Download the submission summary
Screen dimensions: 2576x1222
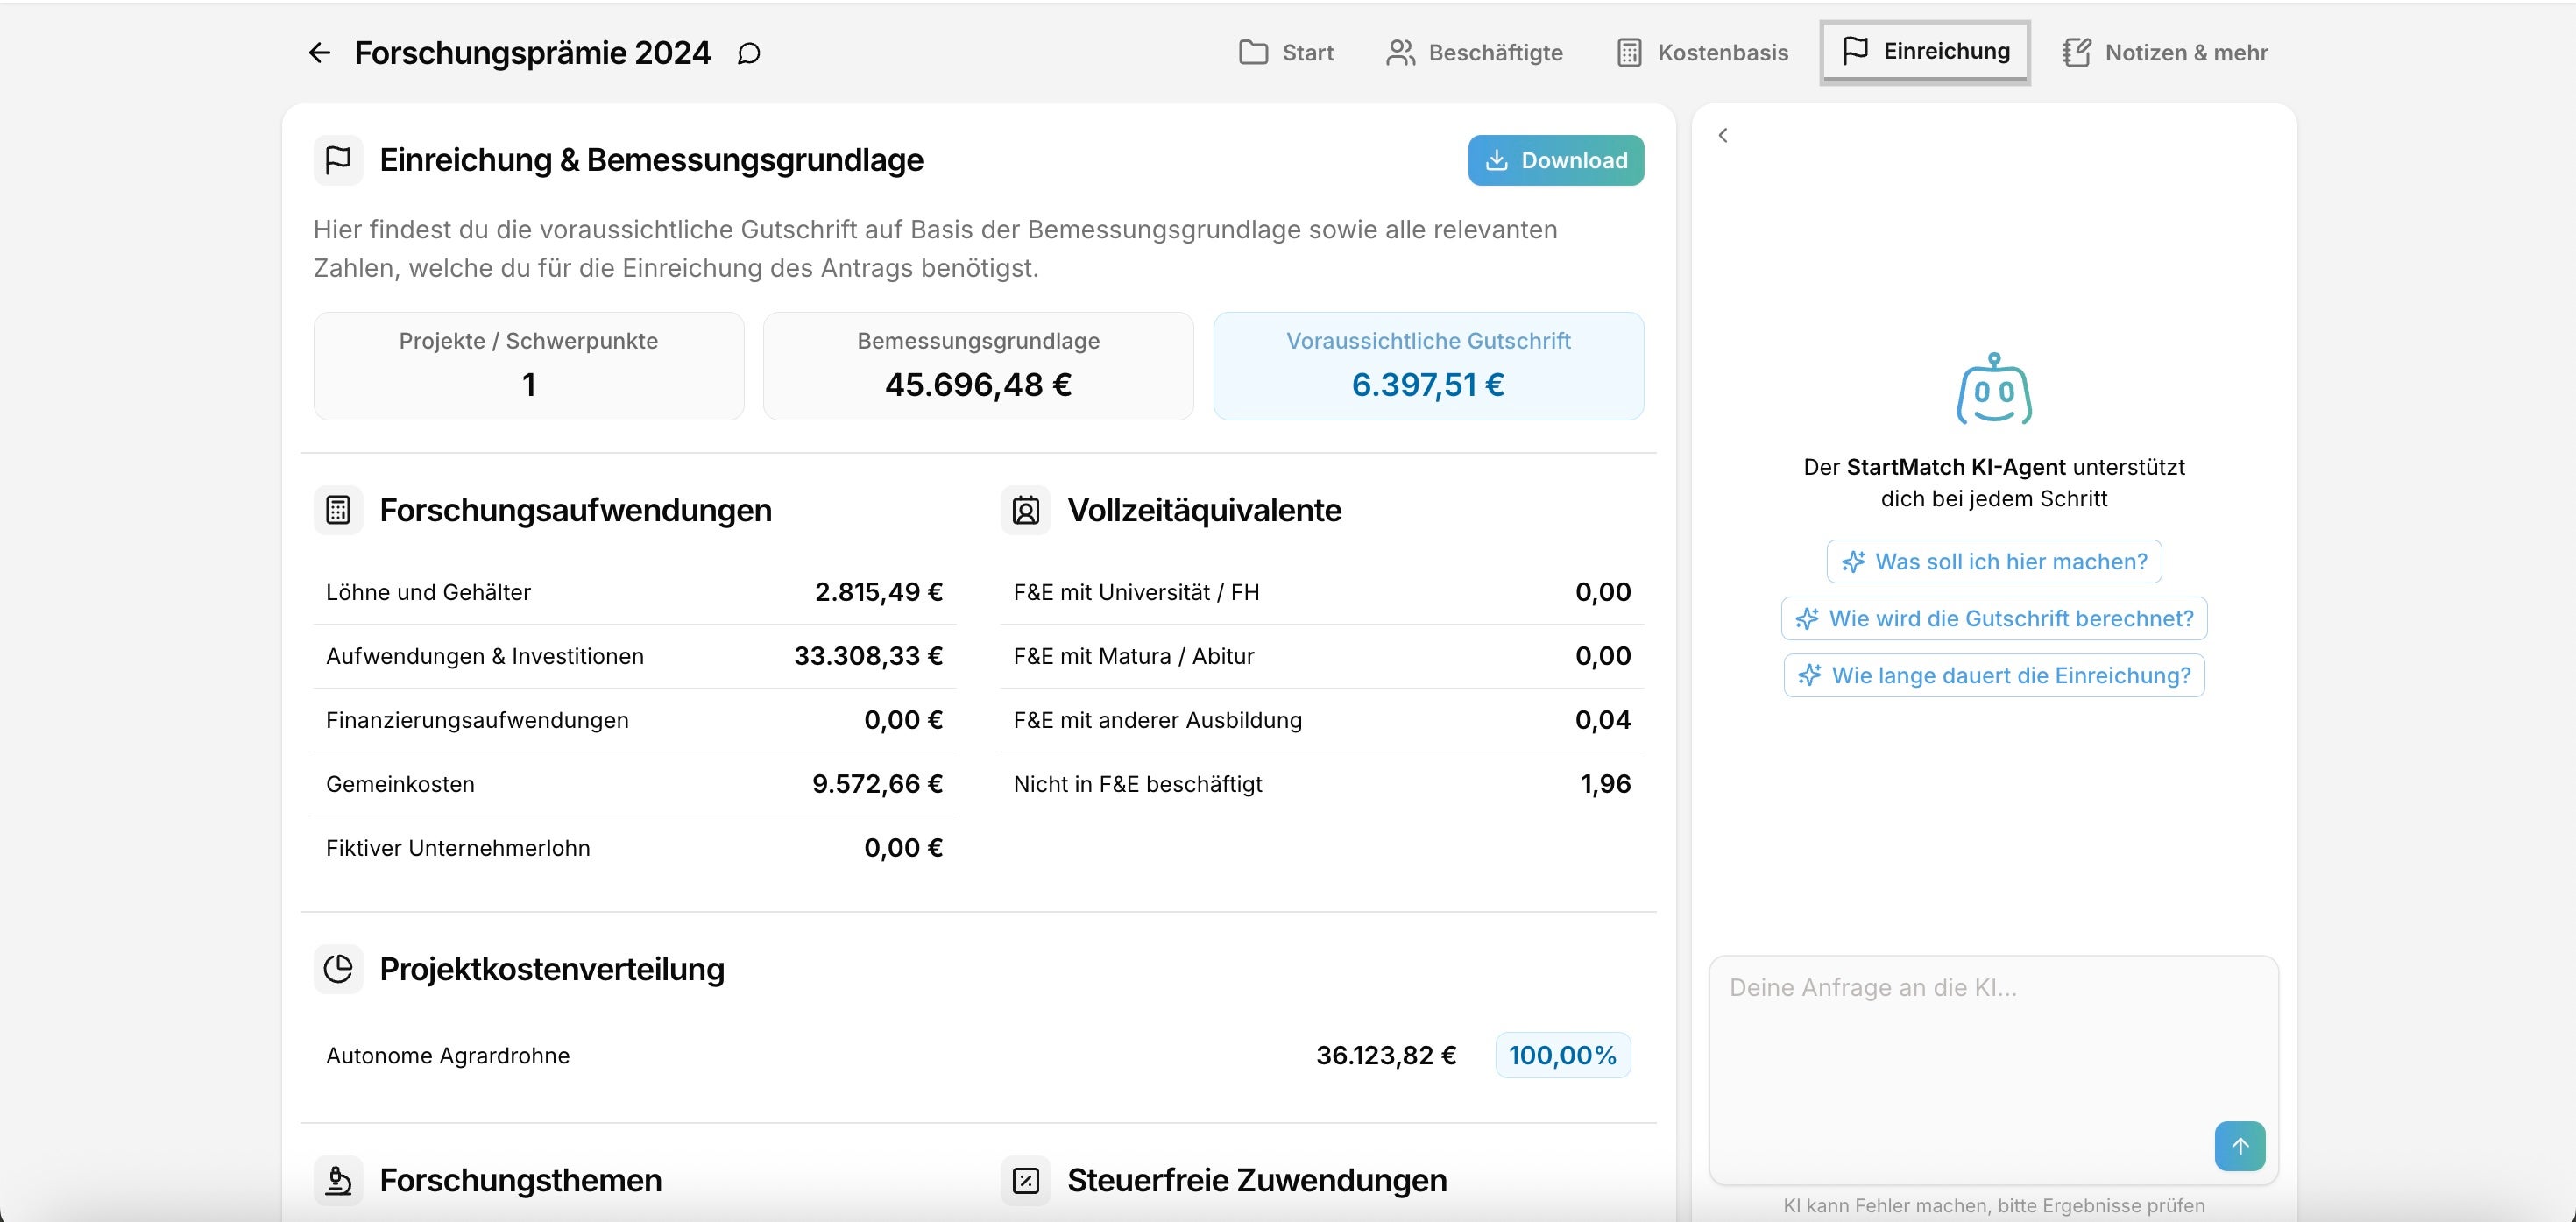1556,160
